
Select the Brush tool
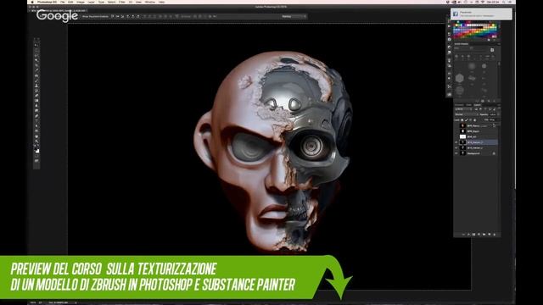coord(36,80)
